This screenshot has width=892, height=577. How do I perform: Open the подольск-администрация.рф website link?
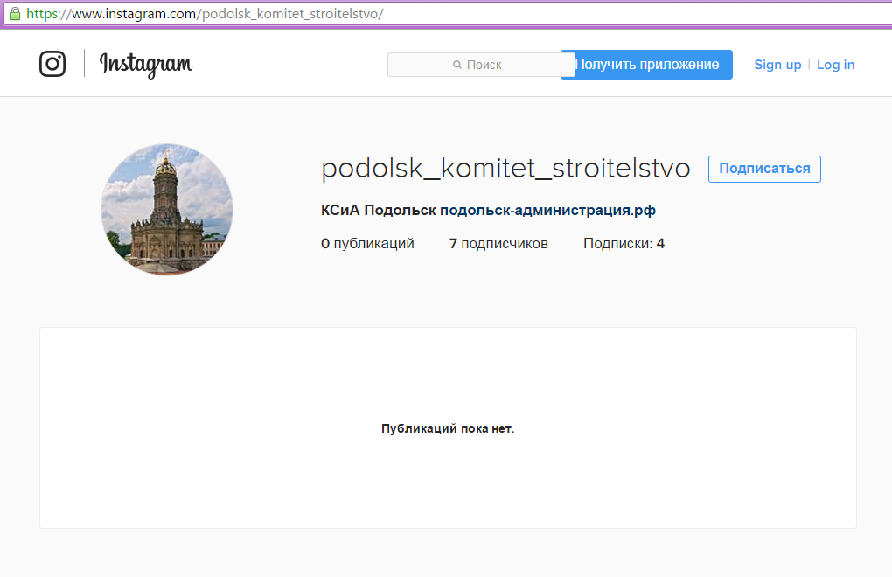[547, 210]
